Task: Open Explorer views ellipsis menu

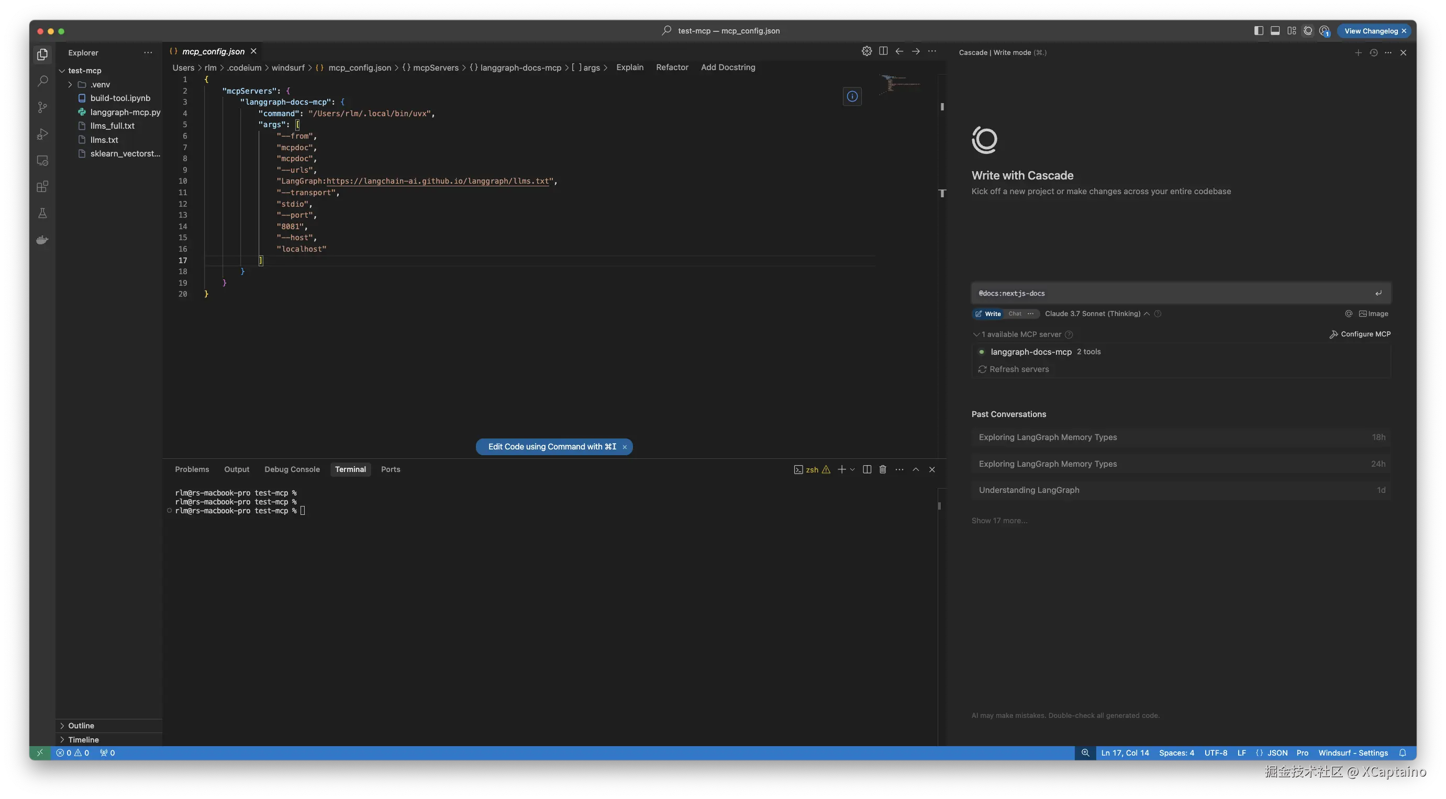Action: [148, 53]
